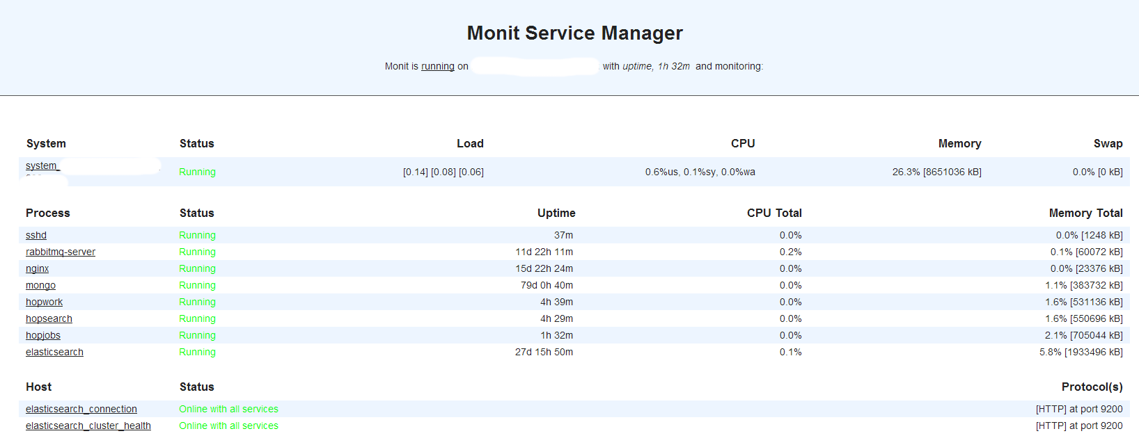This screenshot has width=1139, height=445.
Task: View hopsearch process details
Action: coord(49,319)
